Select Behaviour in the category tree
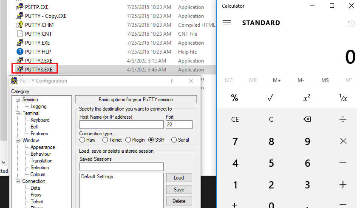 click(41, 154)
